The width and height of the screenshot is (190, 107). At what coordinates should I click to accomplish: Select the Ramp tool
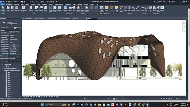[x=70, y=8]
